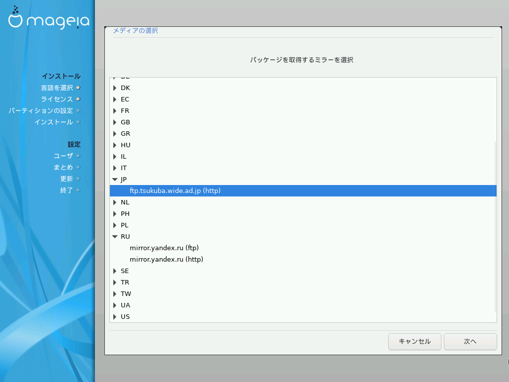
Task: Click the 次へ button
Action: coord(470,341)
